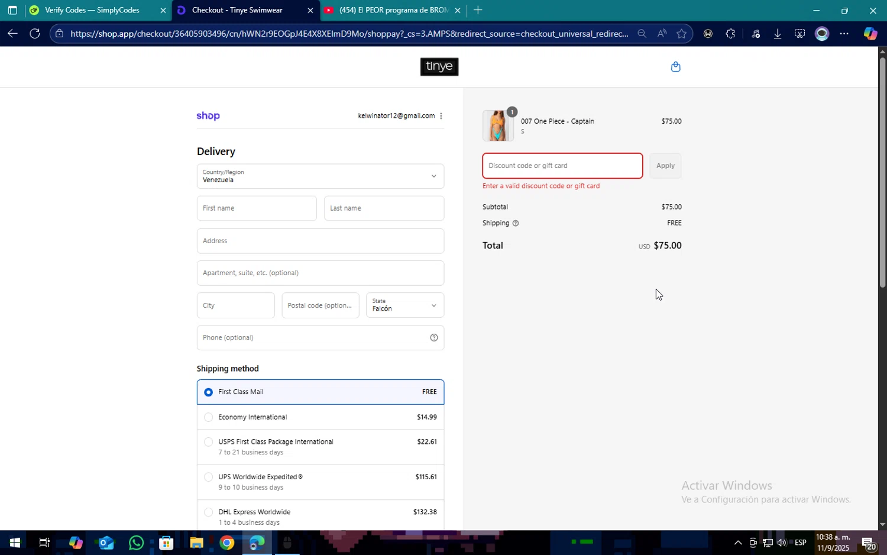Click the Postal code field
The width and height of the screenshot is (887, 555).
coord(321,305)
